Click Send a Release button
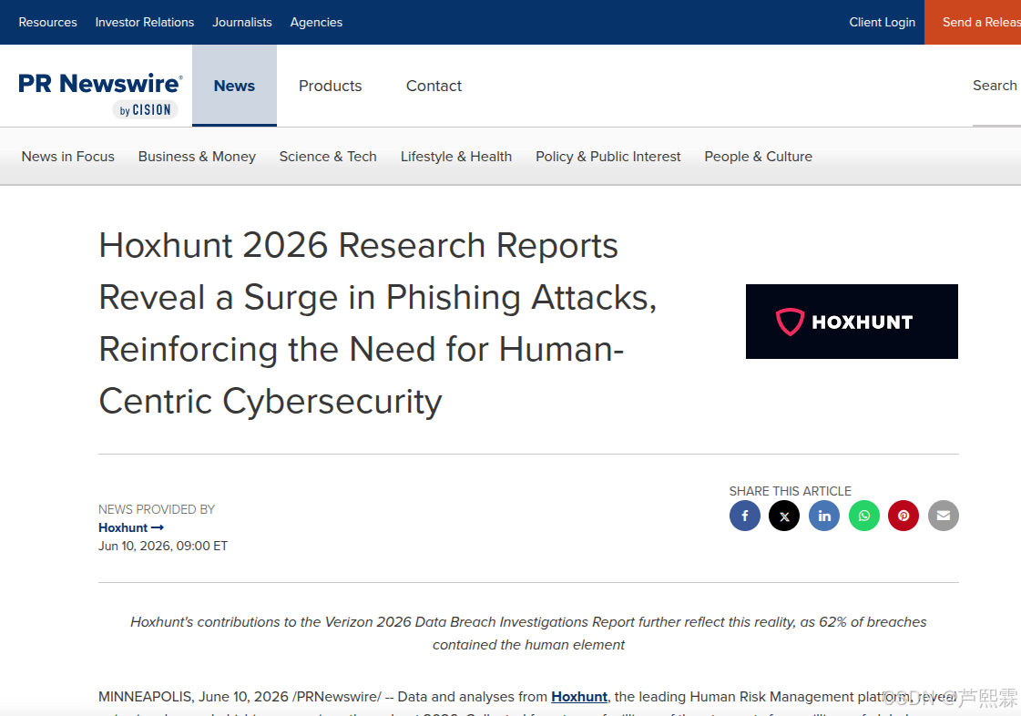 pos(973,22)
